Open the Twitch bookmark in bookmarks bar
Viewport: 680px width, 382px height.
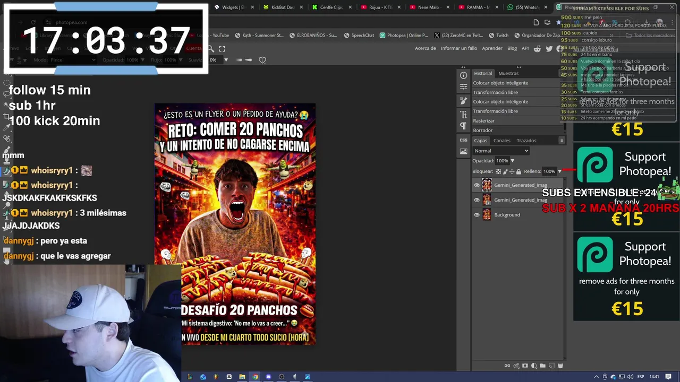point(498,36)
